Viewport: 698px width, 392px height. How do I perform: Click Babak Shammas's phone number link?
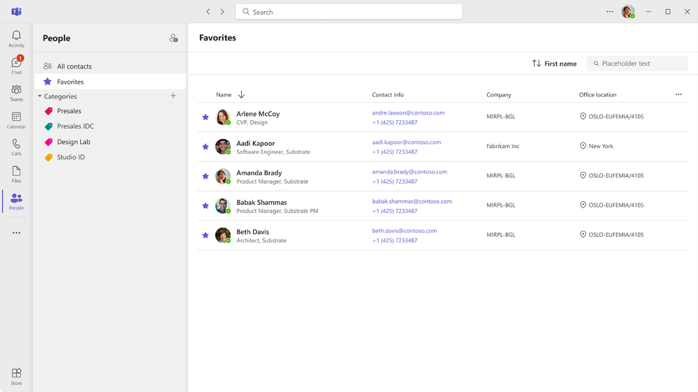pos(395,211)
